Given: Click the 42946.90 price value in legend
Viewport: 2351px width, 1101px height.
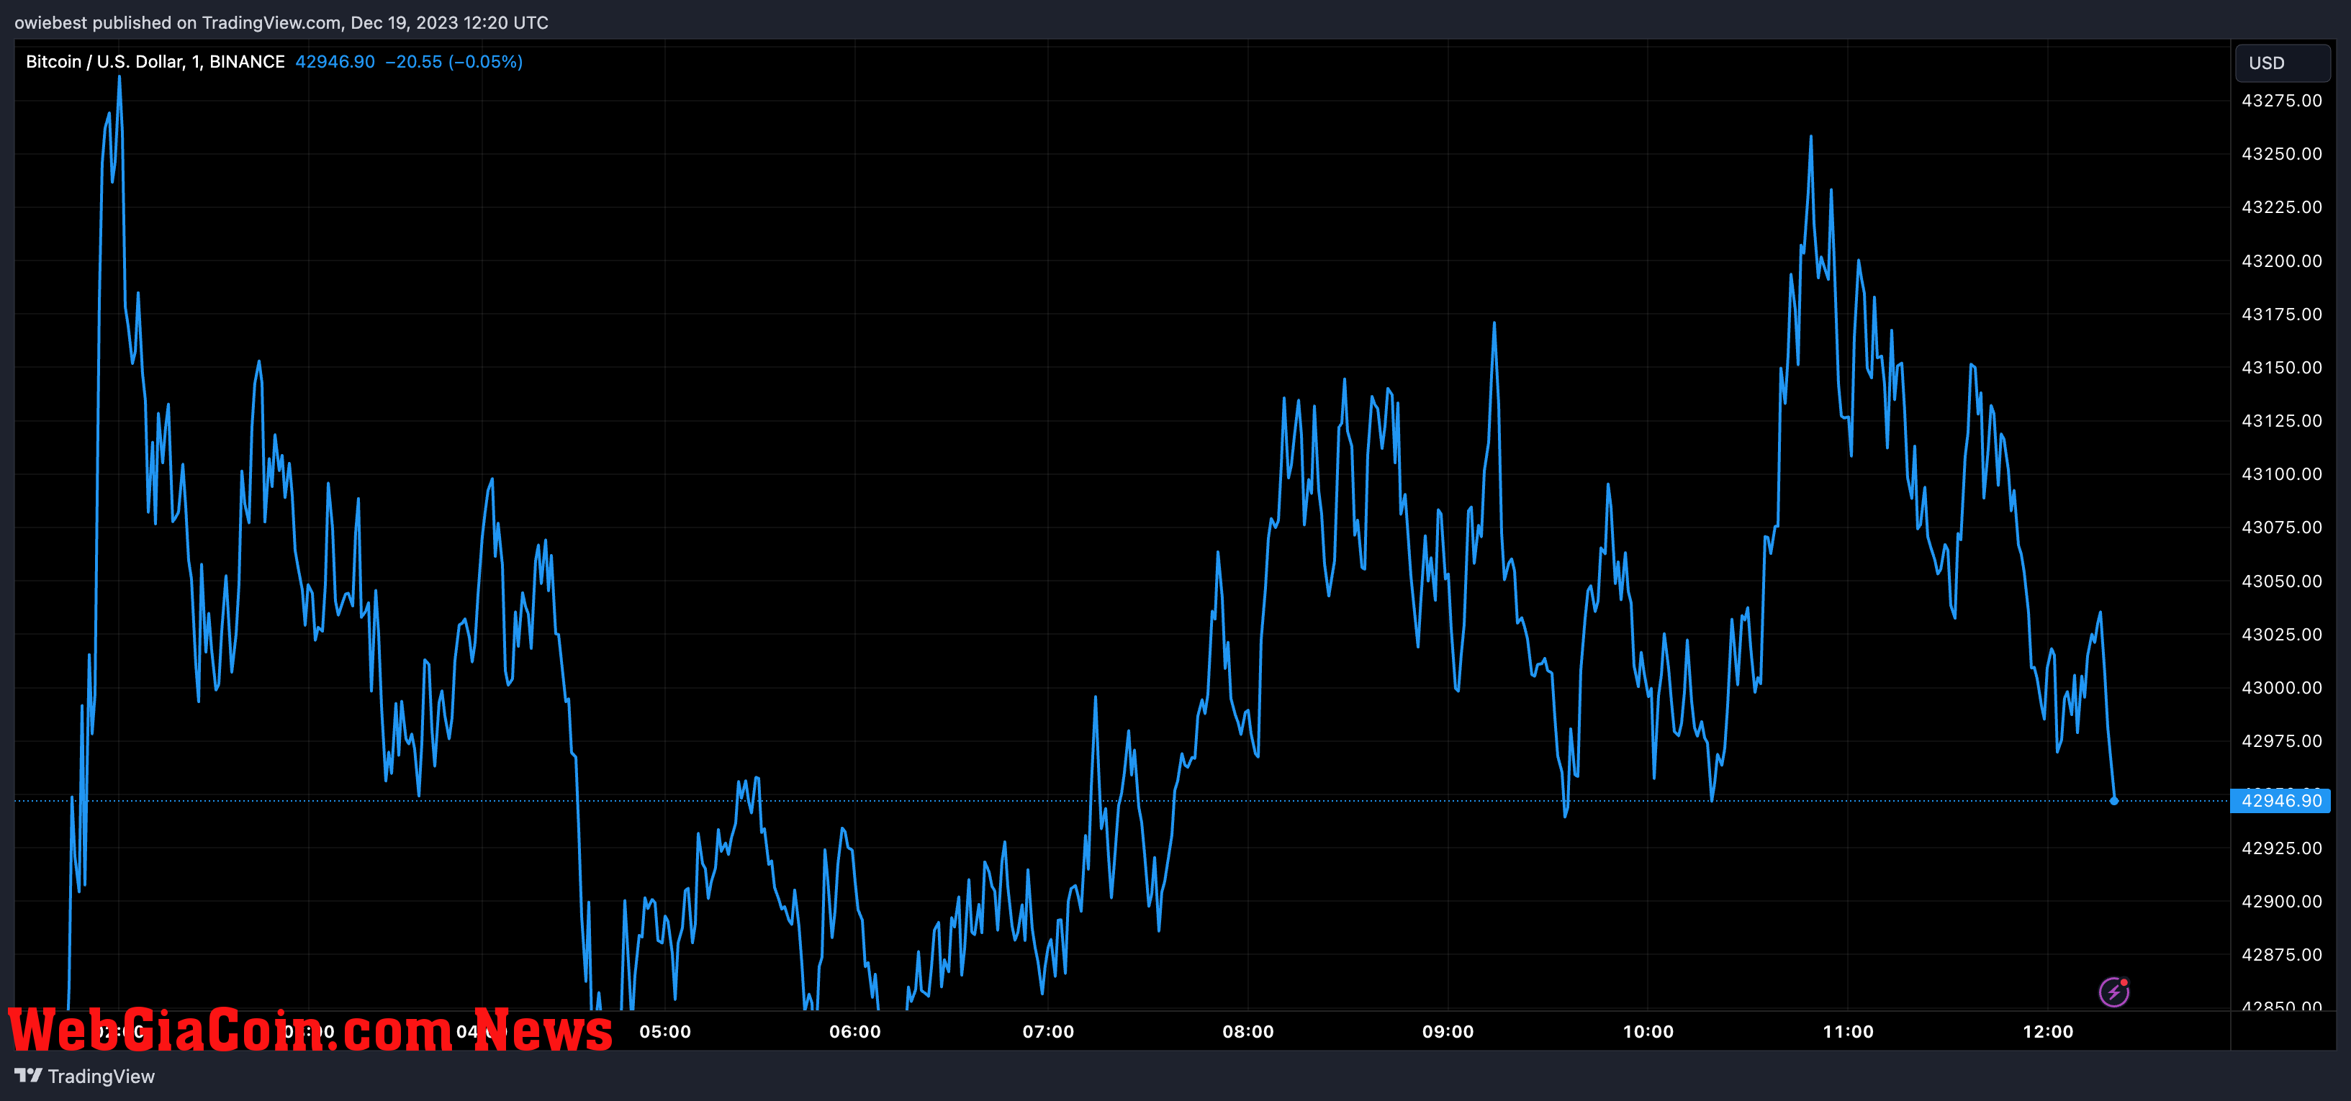Looking at the screenshot, I should pyautogui.click(x=335, y=62).
